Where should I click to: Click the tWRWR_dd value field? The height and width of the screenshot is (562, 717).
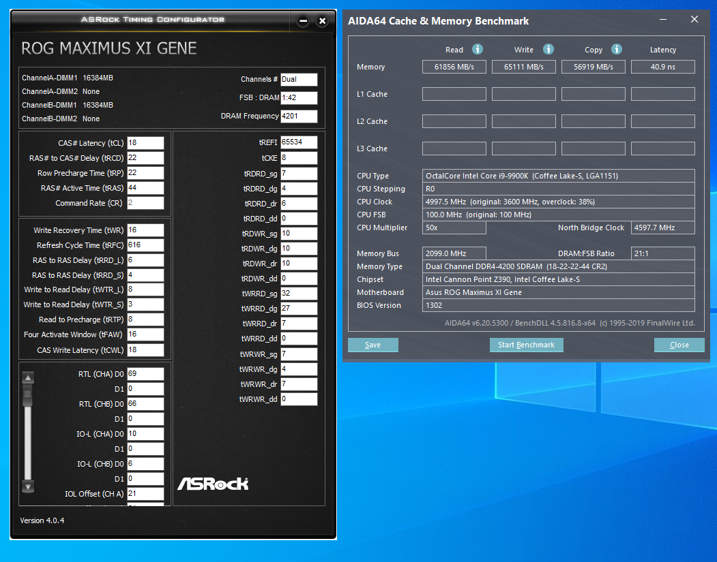pyautogui.click(x=299, y=399)
